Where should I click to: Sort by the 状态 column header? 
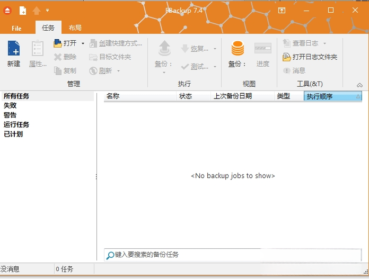pos(194,96)
